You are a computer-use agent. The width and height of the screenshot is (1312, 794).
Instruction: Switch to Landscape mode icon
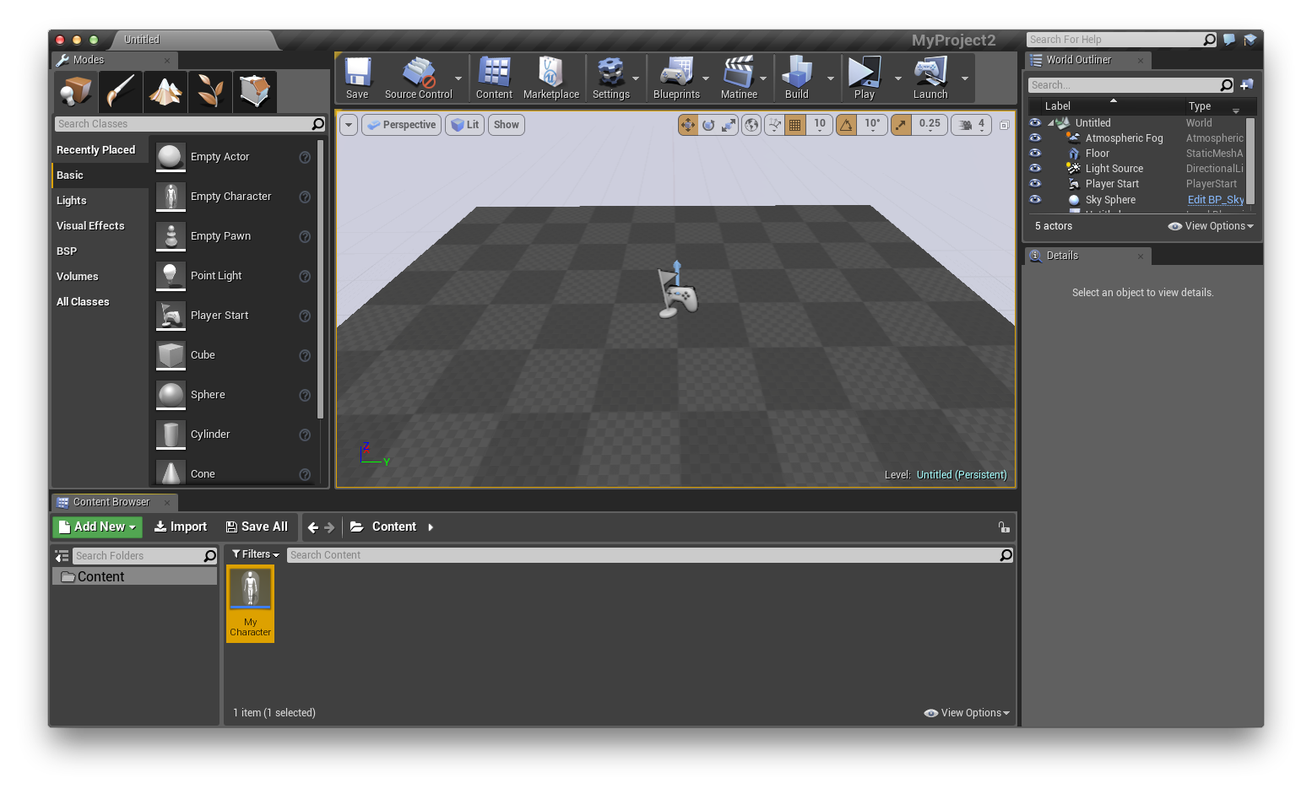165,91
